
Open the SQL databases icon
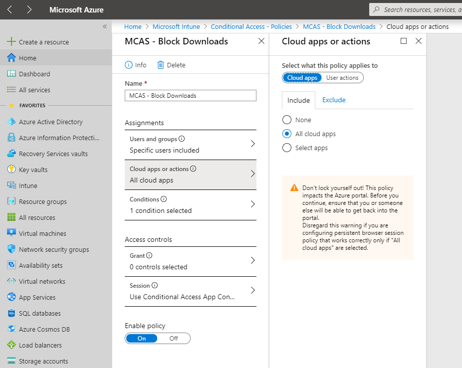11,313
